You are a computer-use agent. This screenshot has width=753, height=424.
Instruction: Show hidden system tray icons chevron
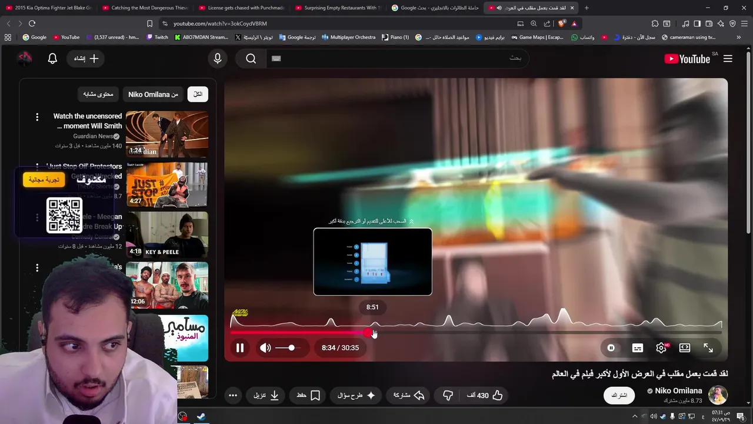(x=634, y=416)
